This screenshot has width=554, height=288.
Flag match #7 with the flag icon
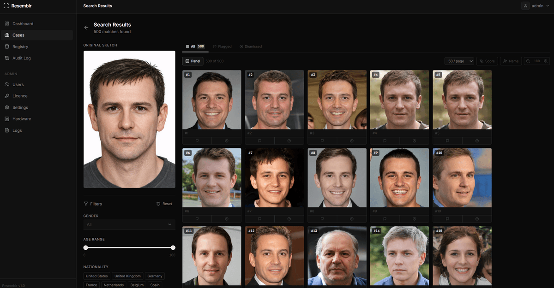pos(259,219)
